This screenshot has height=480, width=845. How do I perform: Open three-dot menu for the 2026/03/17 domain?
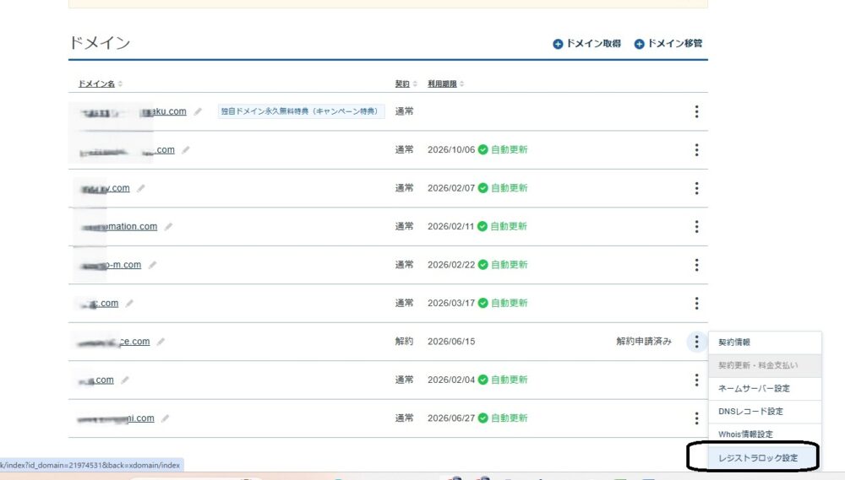click(696, 303)
